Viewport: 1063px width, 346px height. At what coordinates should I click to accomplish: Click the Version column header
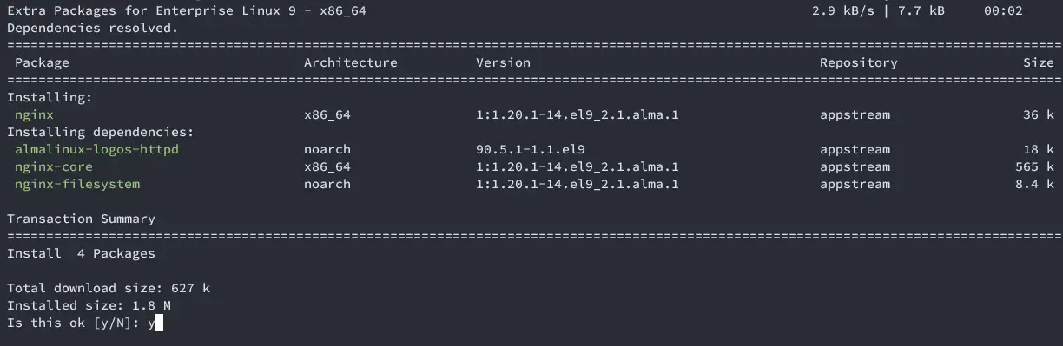tap(503, 62)
